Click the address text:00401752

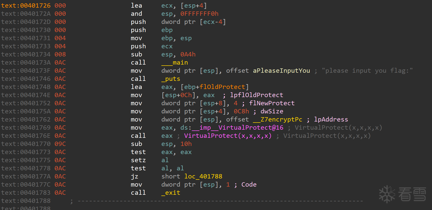[26, 103]
